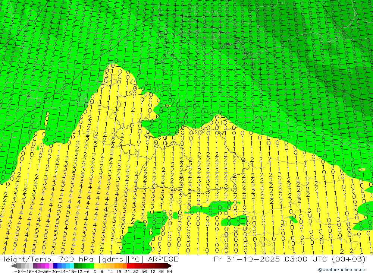Click the legend label '-6'
This screenshot has width=373, height=273.
point(87,272)
